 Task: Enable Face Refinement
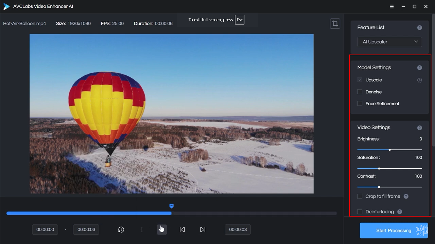pos(360,104)
